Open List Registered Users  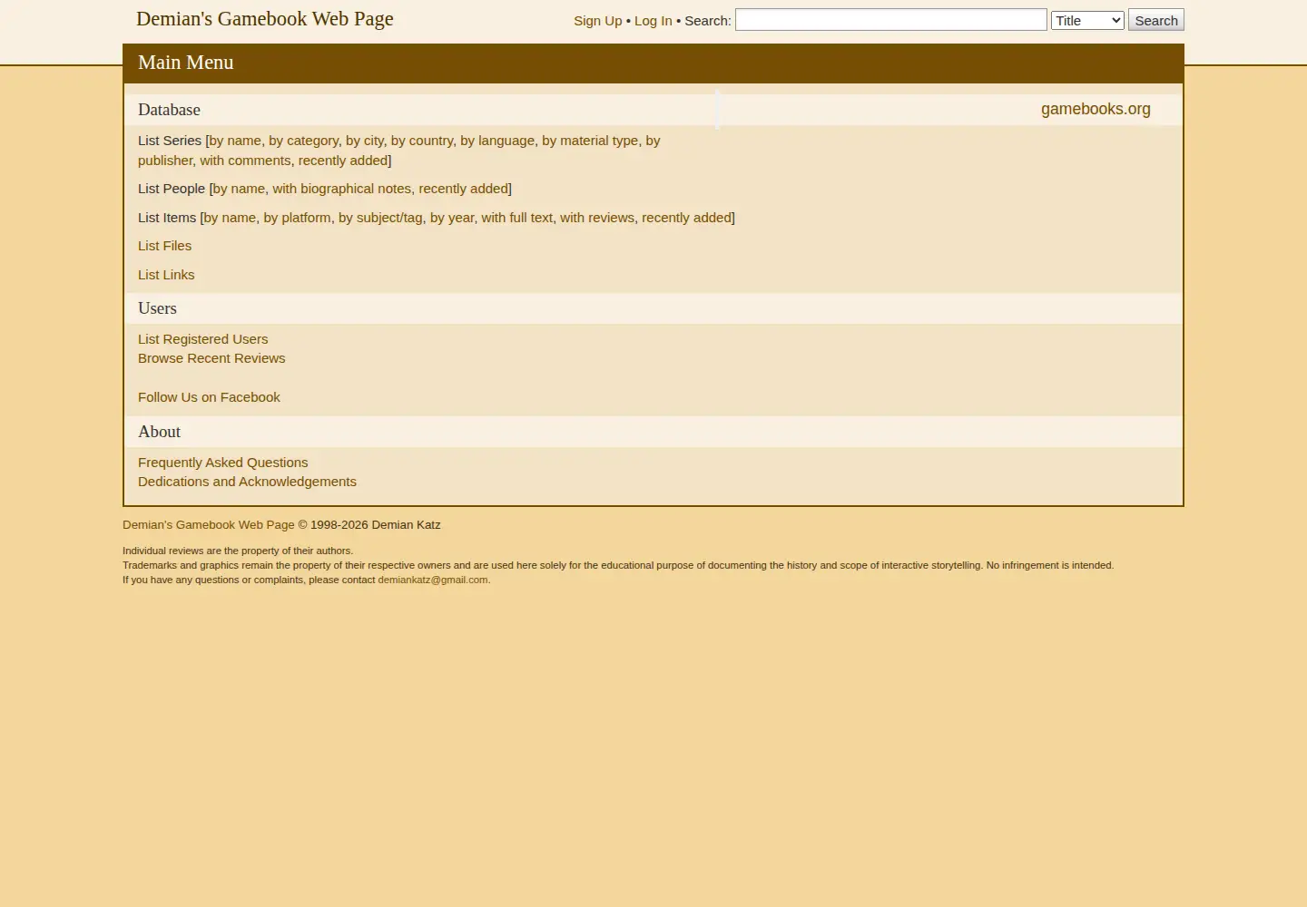(x=203, y=339)
